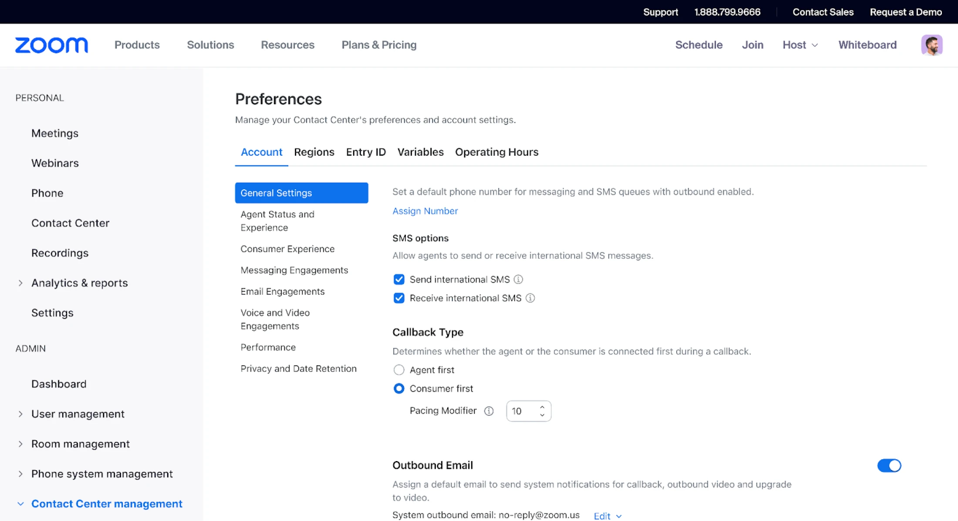This screenshot has width=958, height=521.
Task: Go to Meetings in sidebar
Action: coord(55,133)
